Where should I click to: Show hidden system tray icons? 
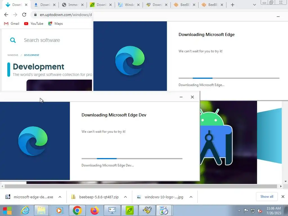click(239, 211)
